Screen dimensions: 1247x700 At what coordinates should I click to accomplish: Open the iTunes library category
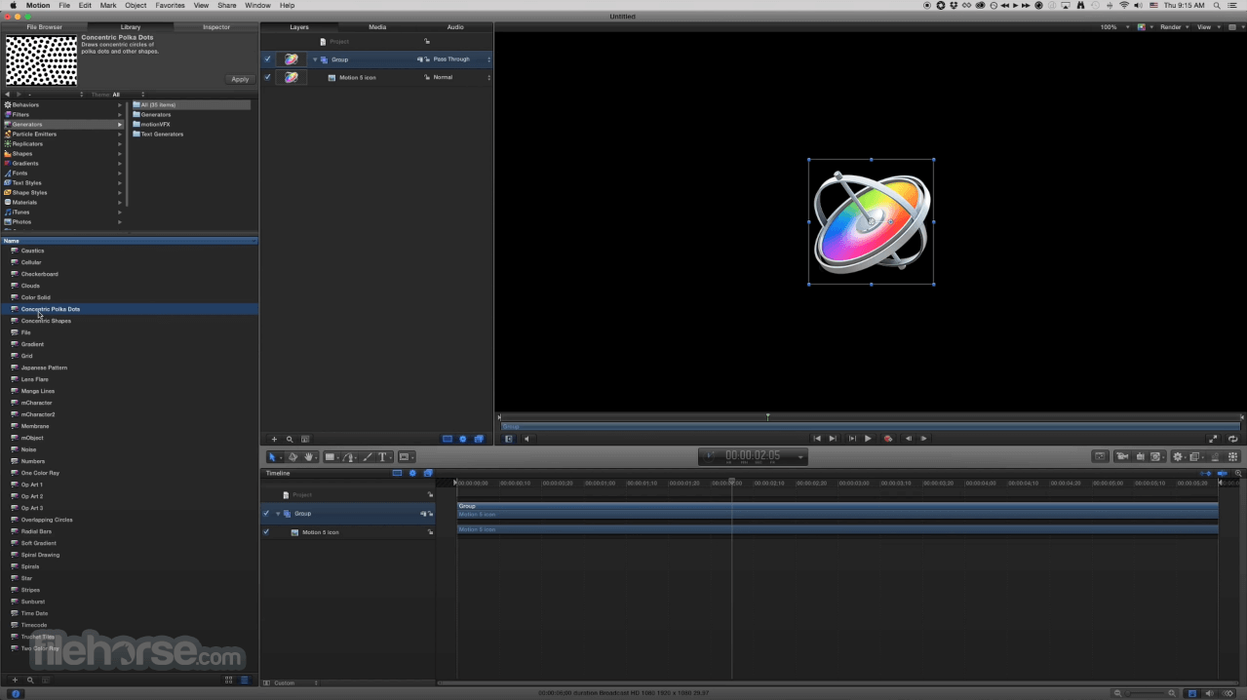click(63, 212)
